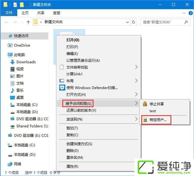Screen dimensions: 194x176
Task: Switch to the 共享 ribbon tab
Action: point(41,13)
